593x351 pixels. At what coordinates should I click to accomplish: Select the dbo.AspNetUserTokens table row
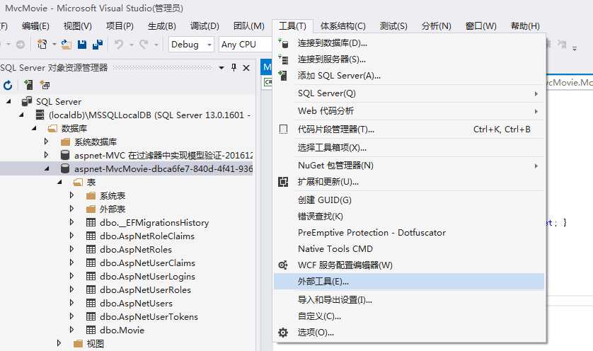point(127,316)
